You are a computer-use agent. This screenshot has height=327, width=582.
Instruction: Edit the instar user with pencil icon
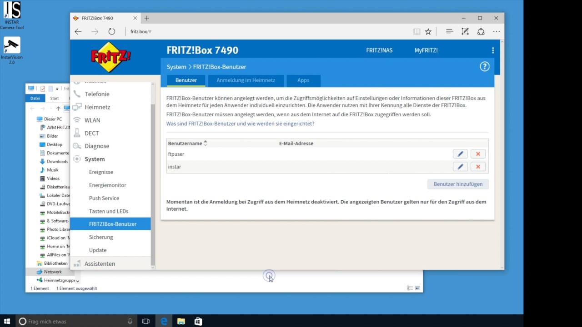(x=460, y=167)
